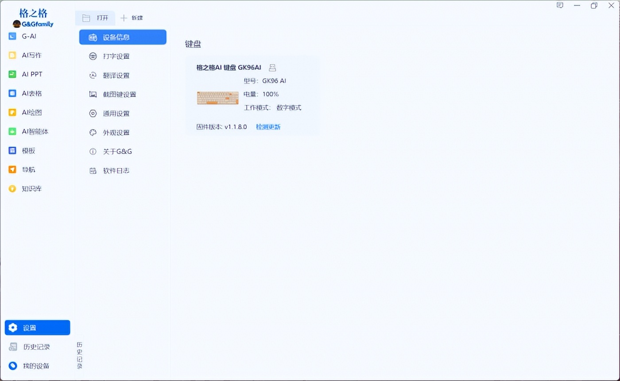Click the 关于G&G info icon
This screenshot has width=620, height=381.
tap(93, 151)
